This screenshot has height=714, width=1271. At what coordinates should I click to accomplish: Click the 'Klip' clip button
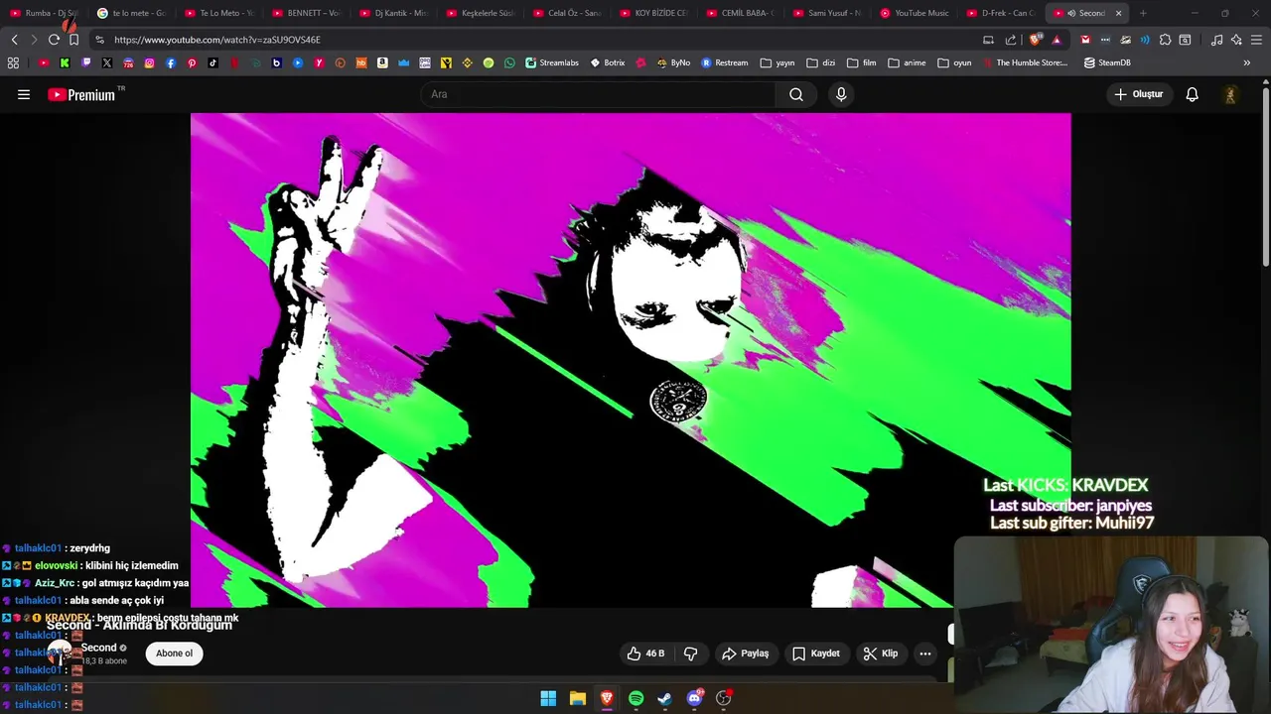881,654
